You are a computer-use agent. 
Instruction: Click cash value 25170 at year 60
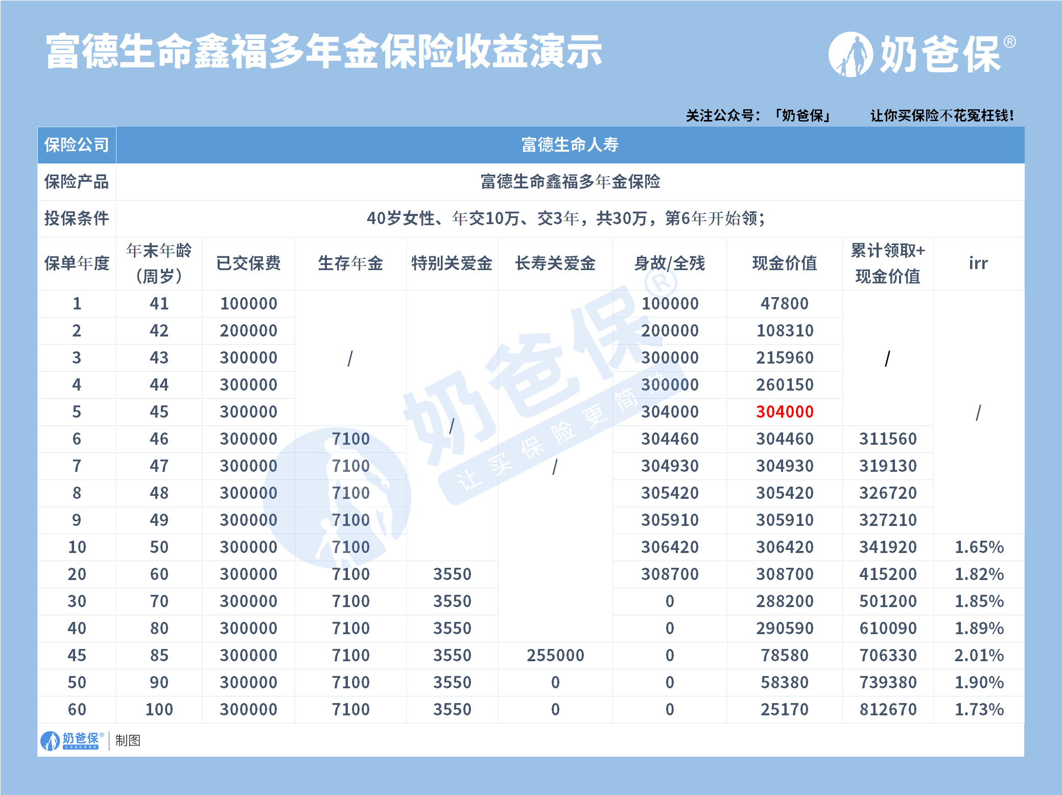coord(785,709)
